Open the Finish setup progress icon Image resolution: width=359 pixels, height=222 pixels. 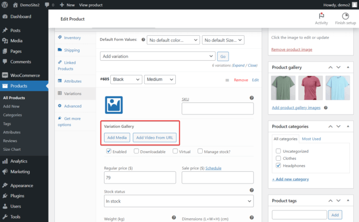point(345,16)
